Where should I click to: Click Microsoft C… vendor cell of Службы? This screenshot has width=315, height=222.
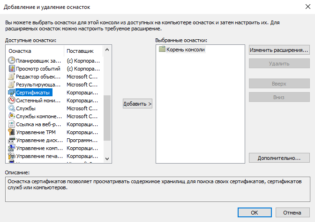pos(82,108)
